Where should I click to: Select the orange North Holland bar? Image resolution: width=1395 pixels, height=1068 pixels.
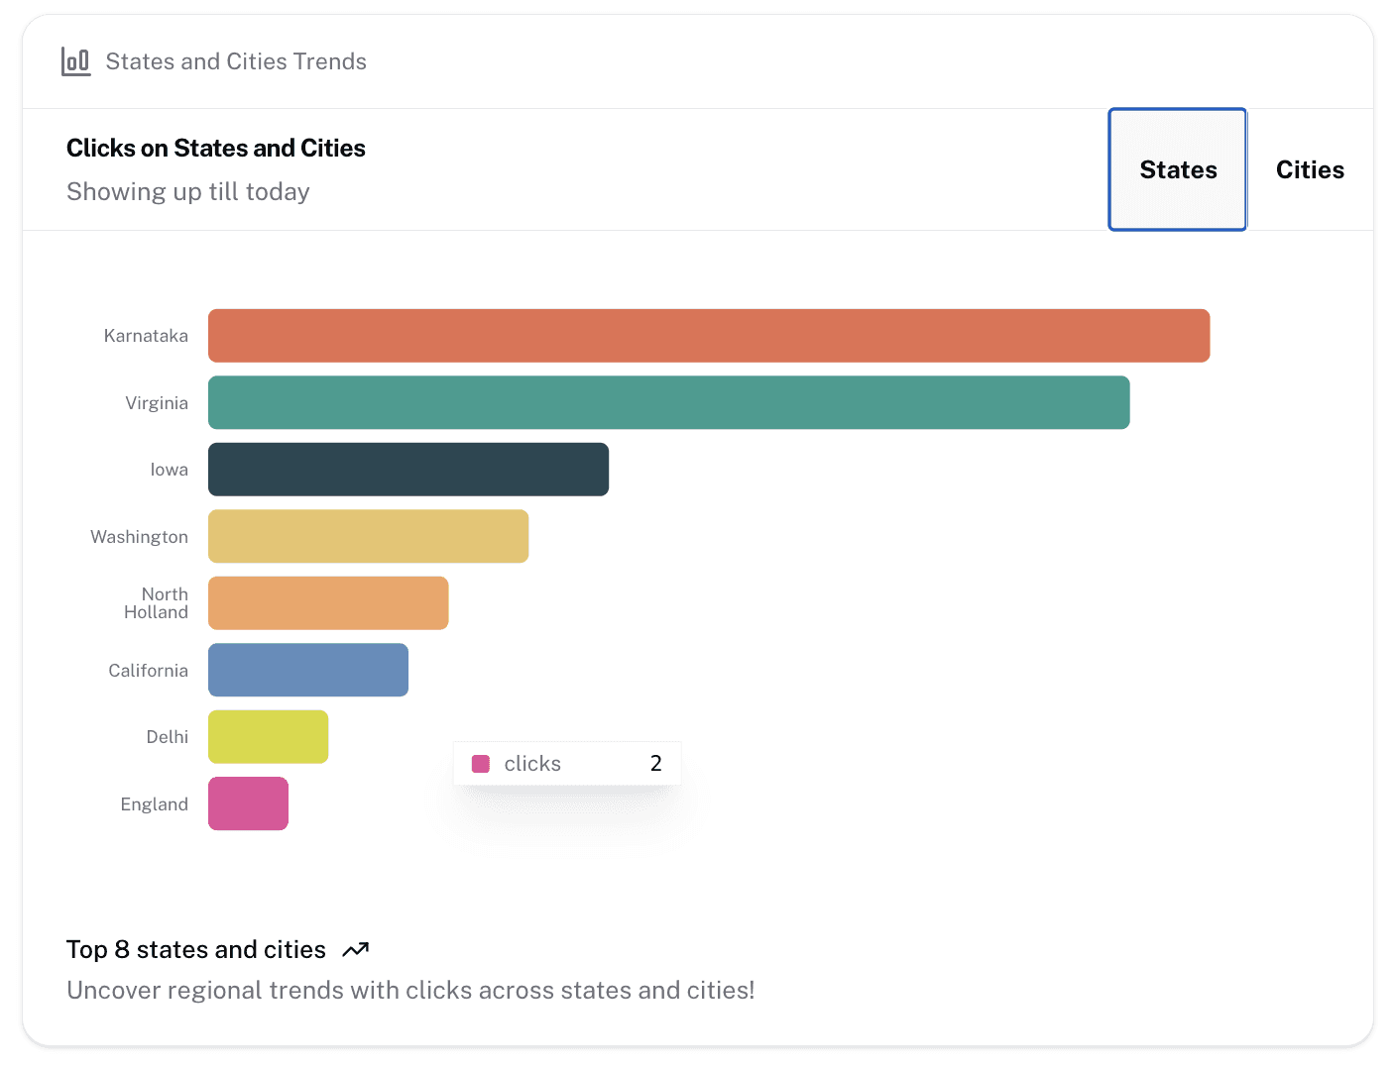[x=327, y=603]
